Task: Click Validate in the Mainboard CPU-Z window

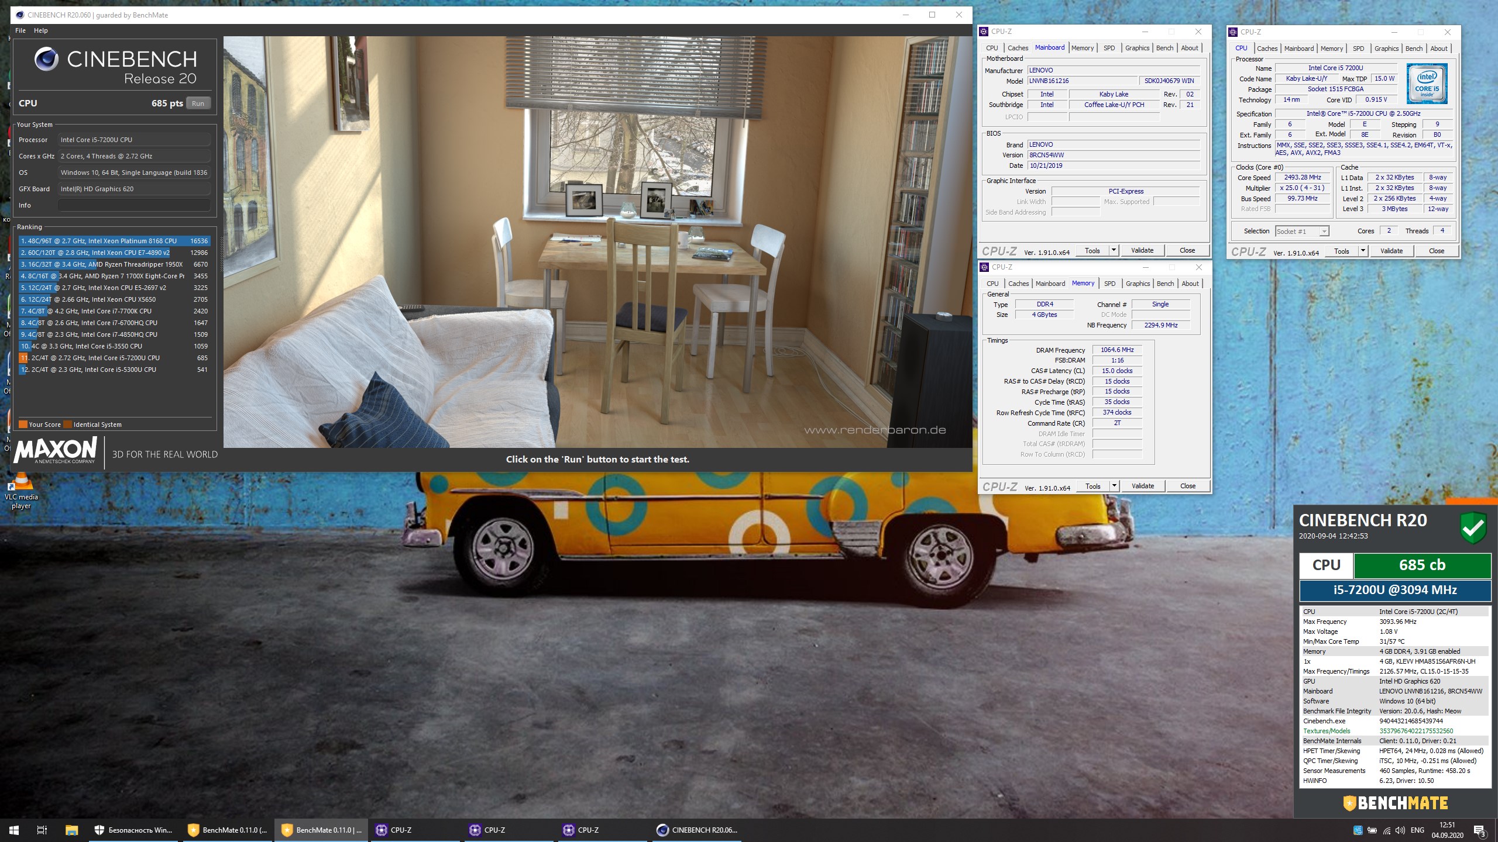Action: coord(1142,250)
